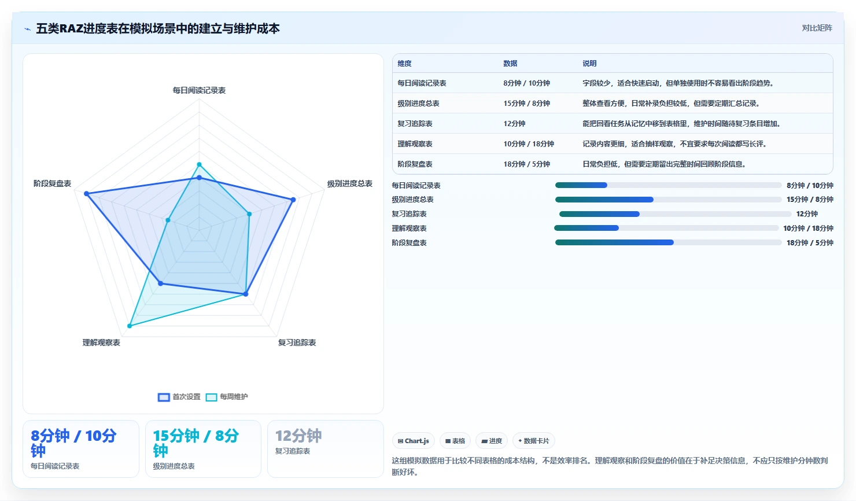Image resolution: width=856 pixels, height=501 pixels.
Task: Click the small icon beside the page title
Action: 27,29
